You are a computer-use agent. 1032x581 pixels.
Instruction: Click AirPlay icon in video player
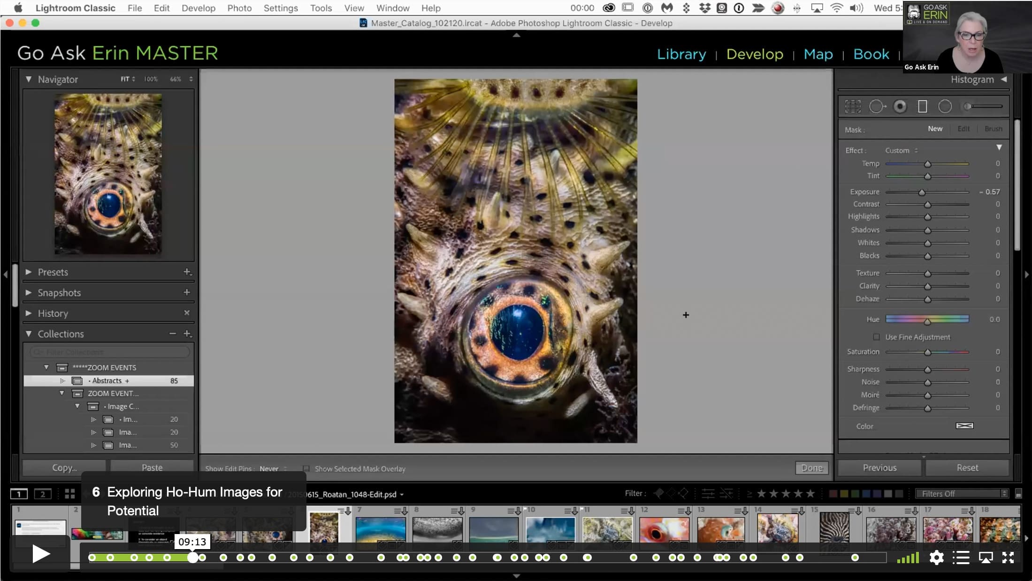[x=986, y=558]
